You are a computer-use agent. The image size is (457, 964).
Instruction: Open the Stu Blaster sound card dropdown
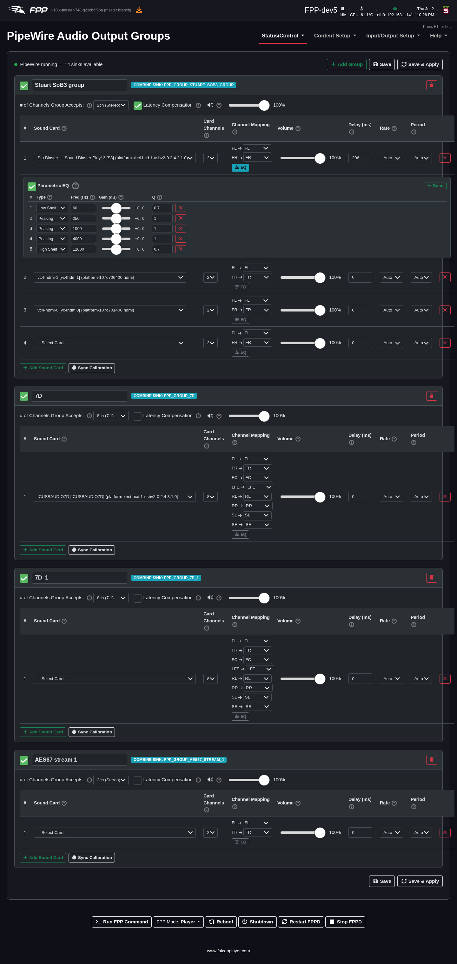click(x=115, y=158)
